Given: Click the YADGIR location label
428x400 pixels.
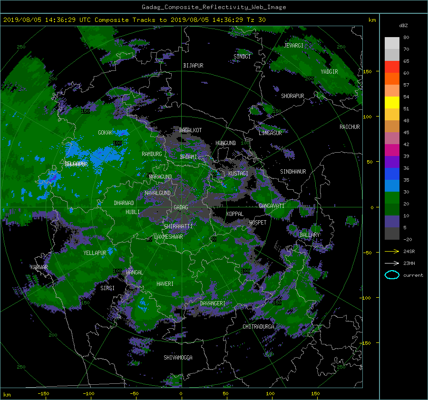Looking at the screenshot, I should point(329,72).
